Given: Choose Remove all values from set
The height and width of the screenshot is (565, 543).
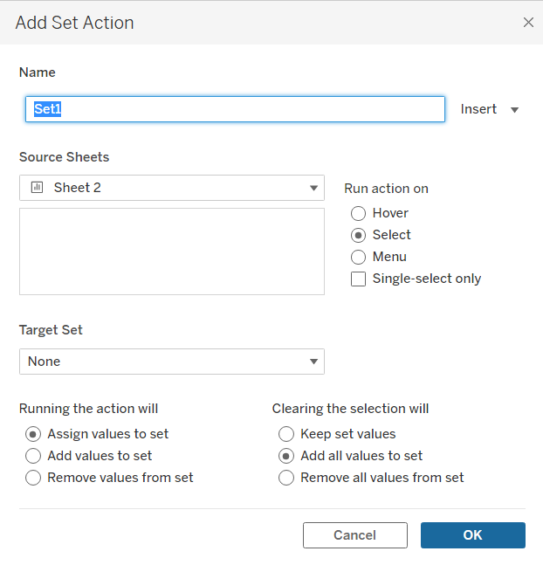Looking at the screenshot, I should (286, 478).
